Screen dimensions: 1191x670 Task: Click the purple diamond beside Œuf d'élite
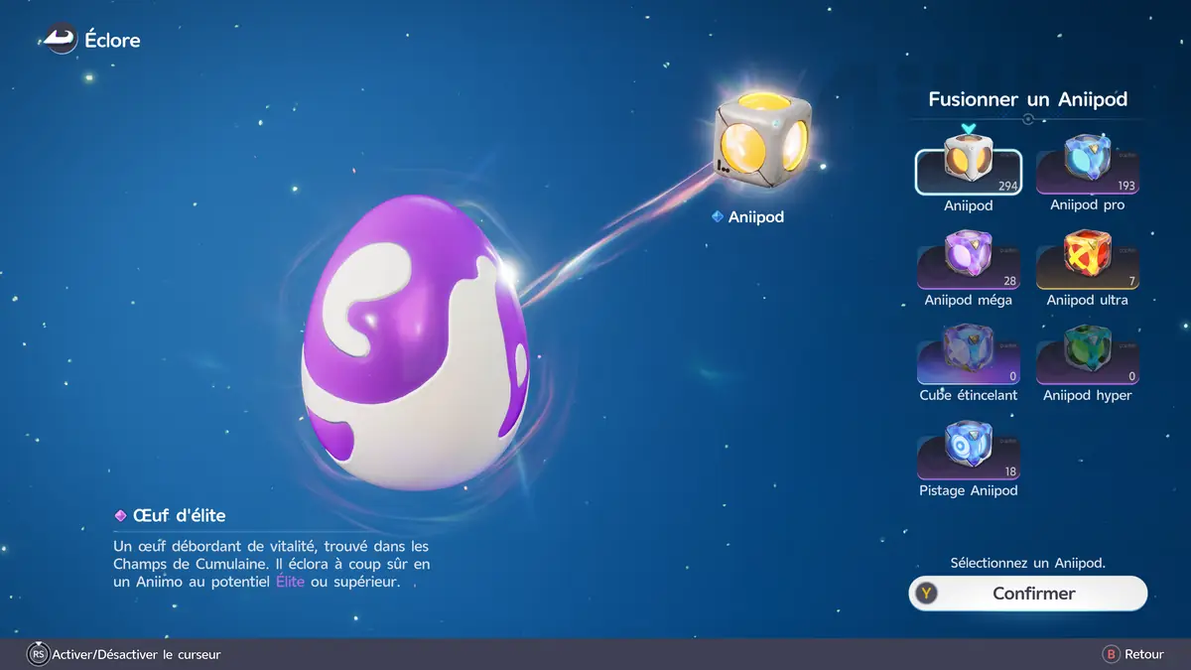(120, 515)
